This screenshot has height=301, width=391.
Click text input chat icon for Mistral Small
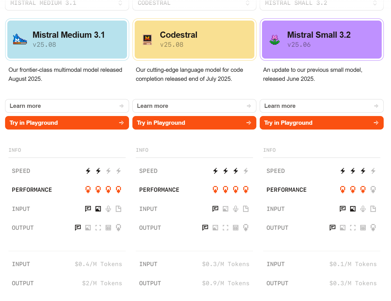[343, 209]
